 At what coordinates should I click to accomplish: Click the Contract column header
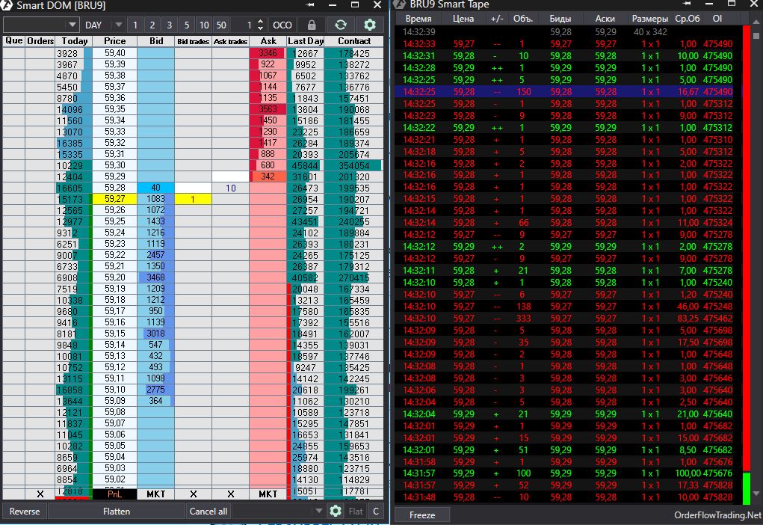353,41
